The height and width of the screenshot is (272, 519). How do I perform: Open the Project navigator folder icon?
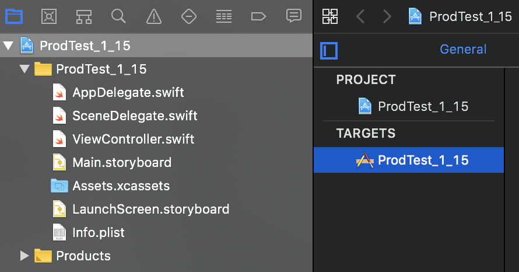[x=14, y=16]
